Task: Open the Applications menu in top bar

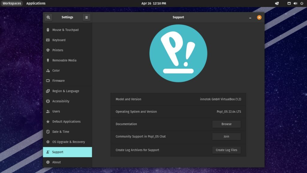Action: point(36,3)
